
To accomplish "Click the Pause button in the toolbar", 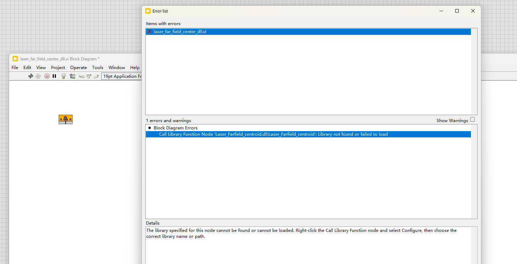I will (54, 76).
